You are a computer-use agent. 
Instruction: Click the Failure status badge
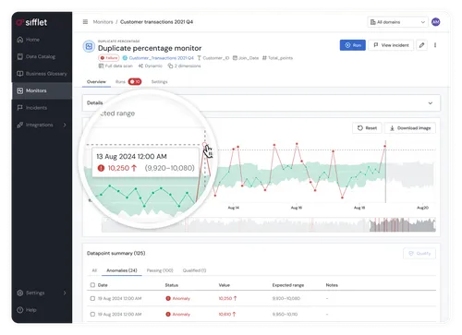(x=109, y=58)
